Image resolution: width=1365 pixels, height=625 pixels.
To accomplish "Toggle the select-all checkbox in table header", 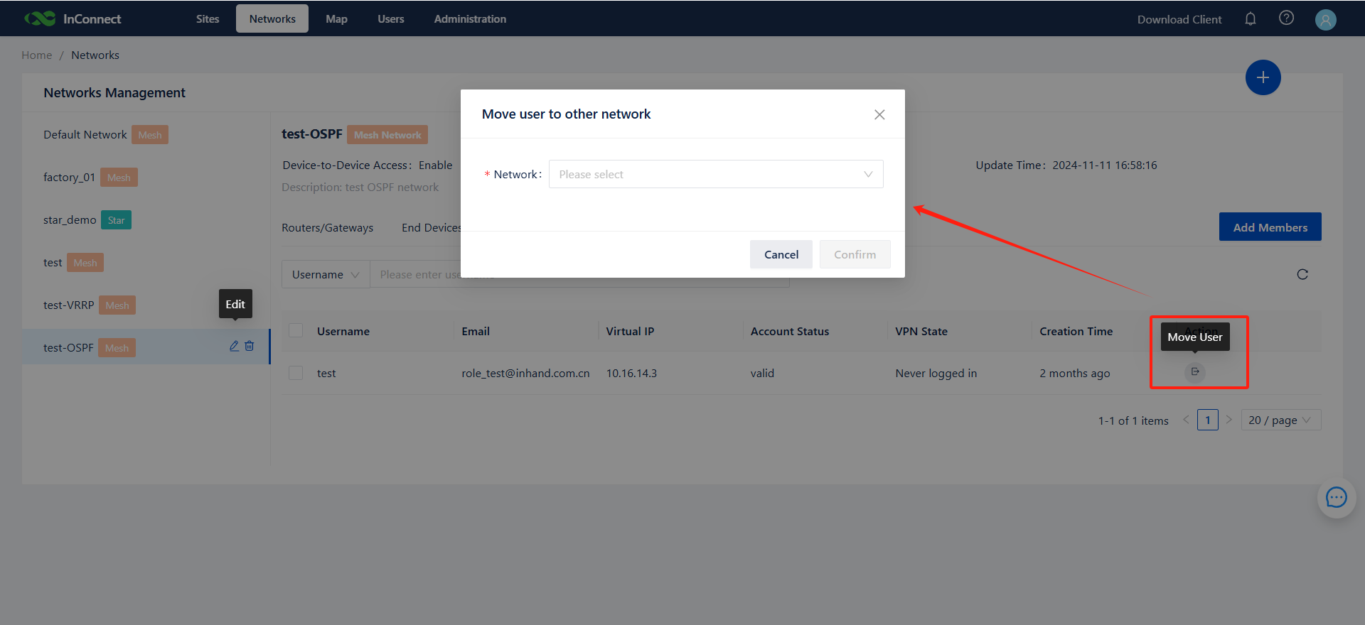I will coord(296,331).
